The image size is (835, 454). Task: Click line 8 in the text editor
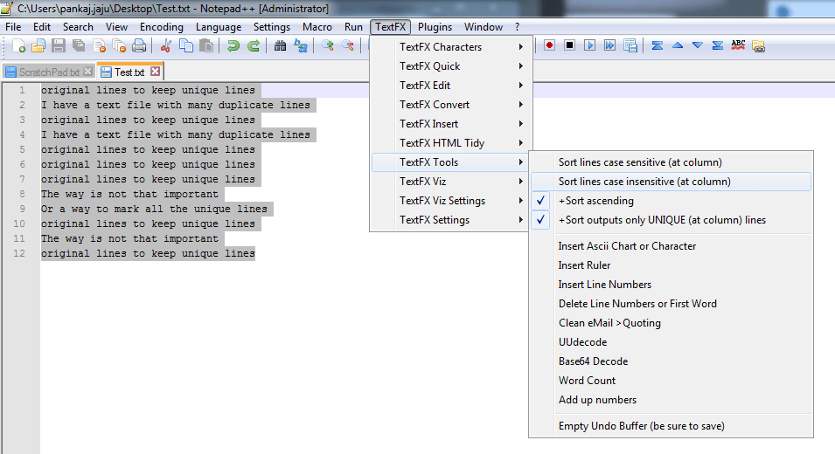(x=129, y=194)
